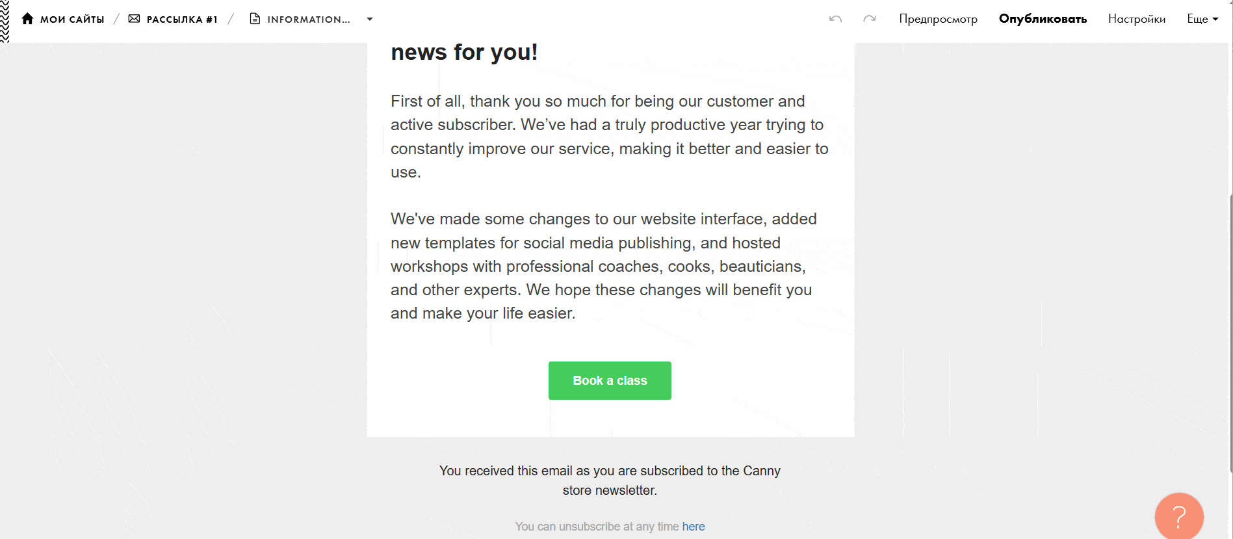The width and height of the screenshot is (1233, 539).
Task: Go to МОИ САЙТЫ in the breadcrumb
Action: point(72,20)
